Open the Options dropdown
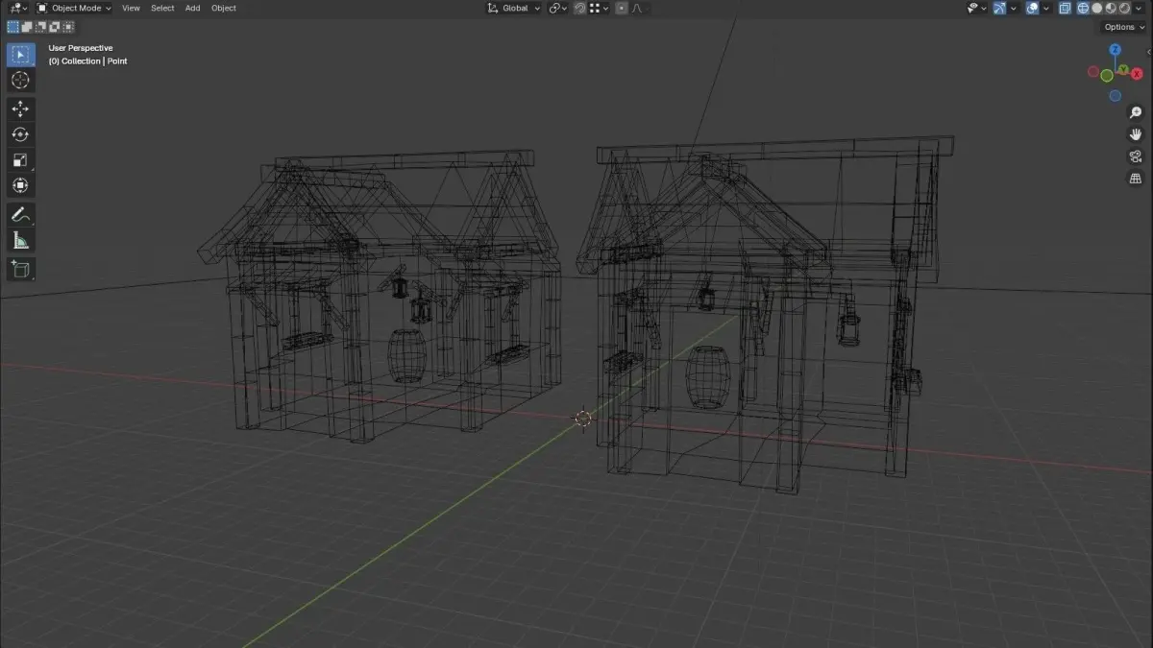1153x648 pixels. (x=1124, y=27)
